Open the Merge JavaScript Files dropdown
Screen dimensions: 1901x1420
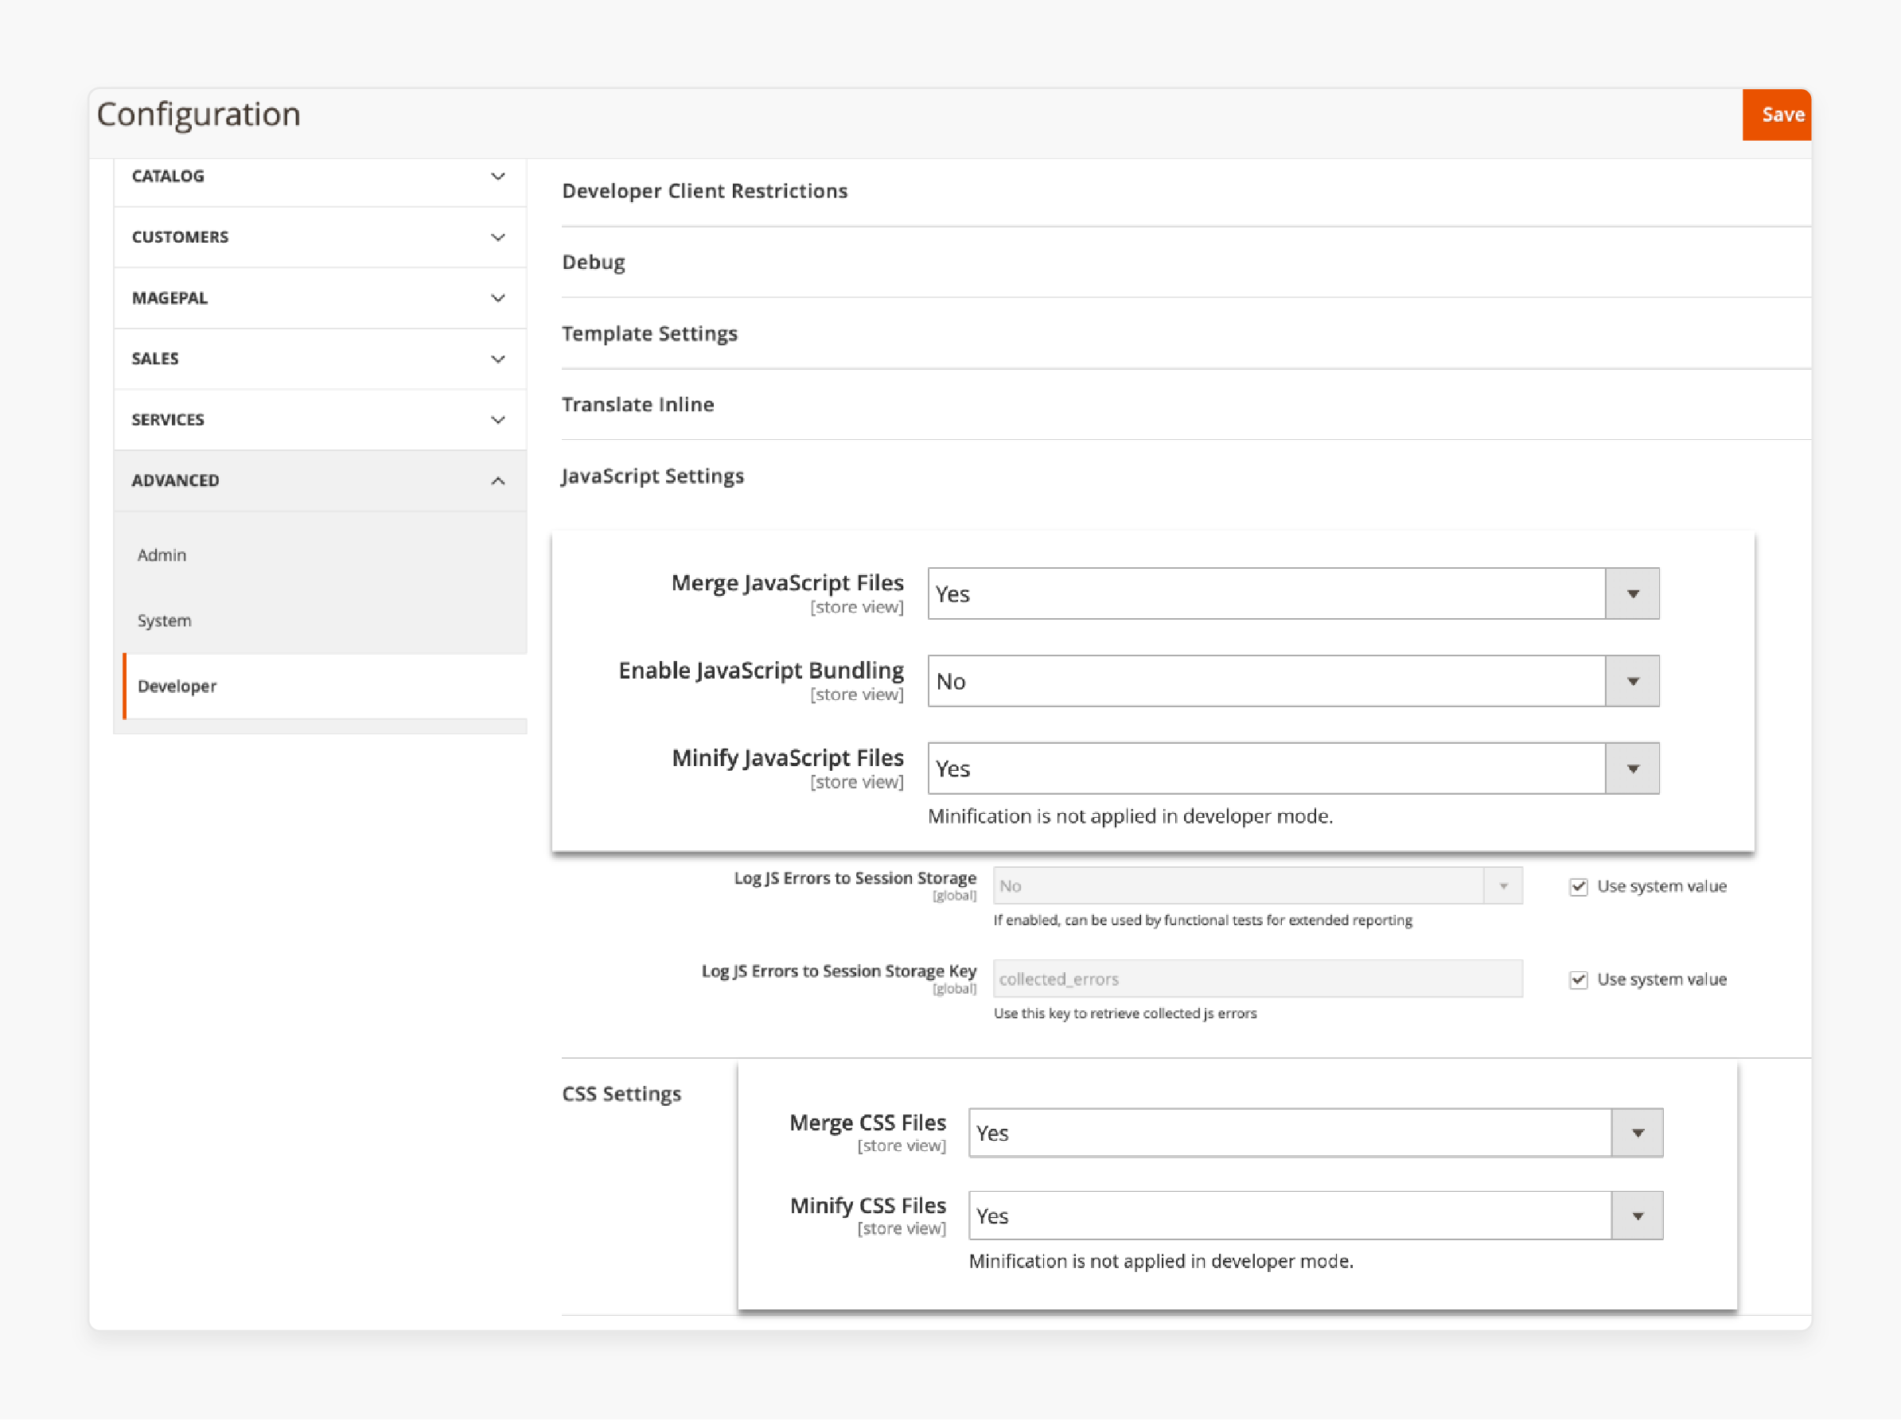click(1630, 593)
